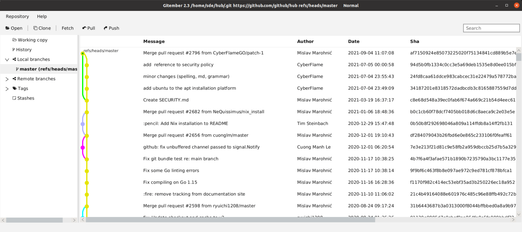Pull changes with the Pull button
Image resolution: width=522 pixels, height=232 pixels.
[x=89, y=28]
